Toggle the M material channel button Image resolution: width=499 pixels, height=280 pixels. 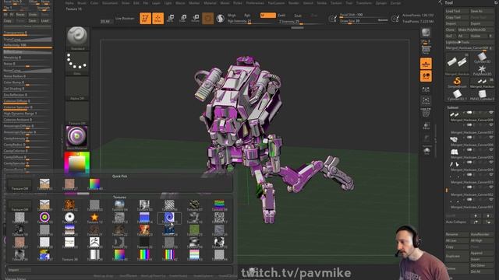click(x=267, y=16)
